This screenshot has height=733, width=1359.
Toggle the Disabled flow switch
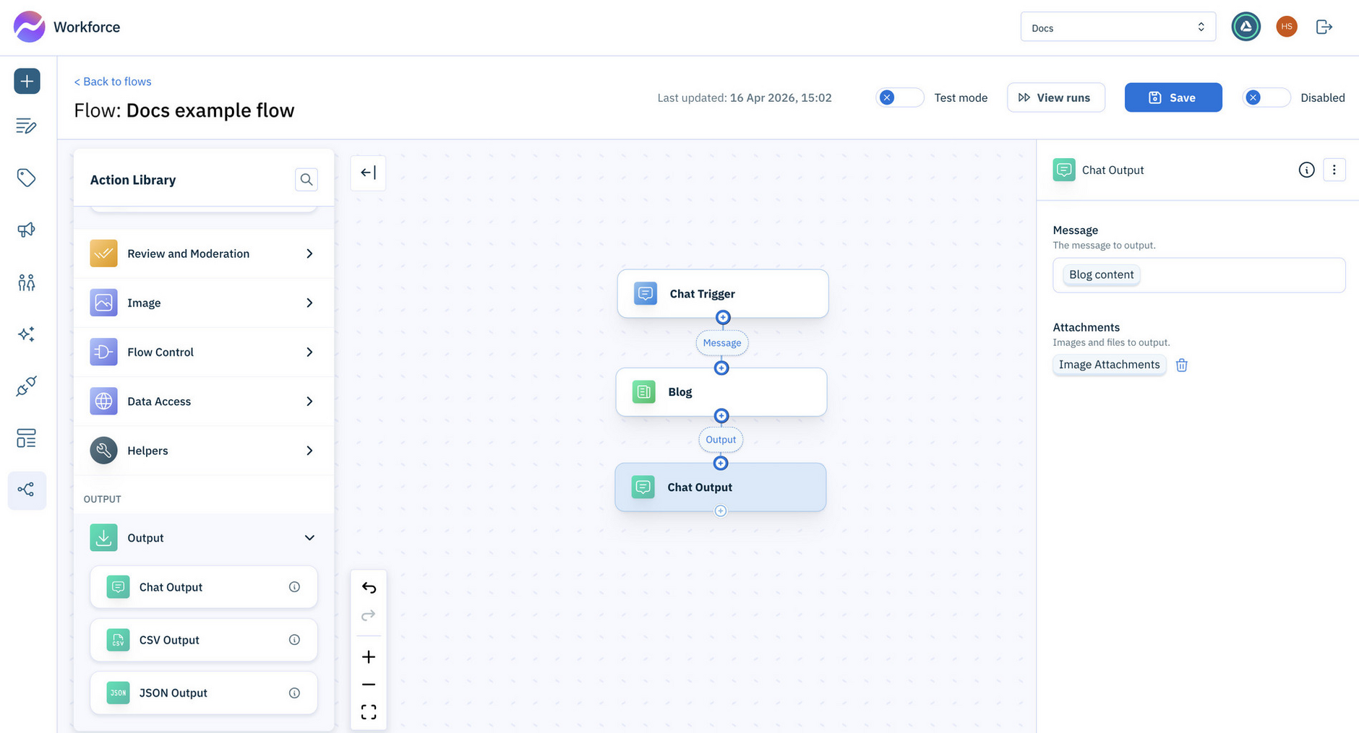pyautogui.click(x=1266, y=97)
